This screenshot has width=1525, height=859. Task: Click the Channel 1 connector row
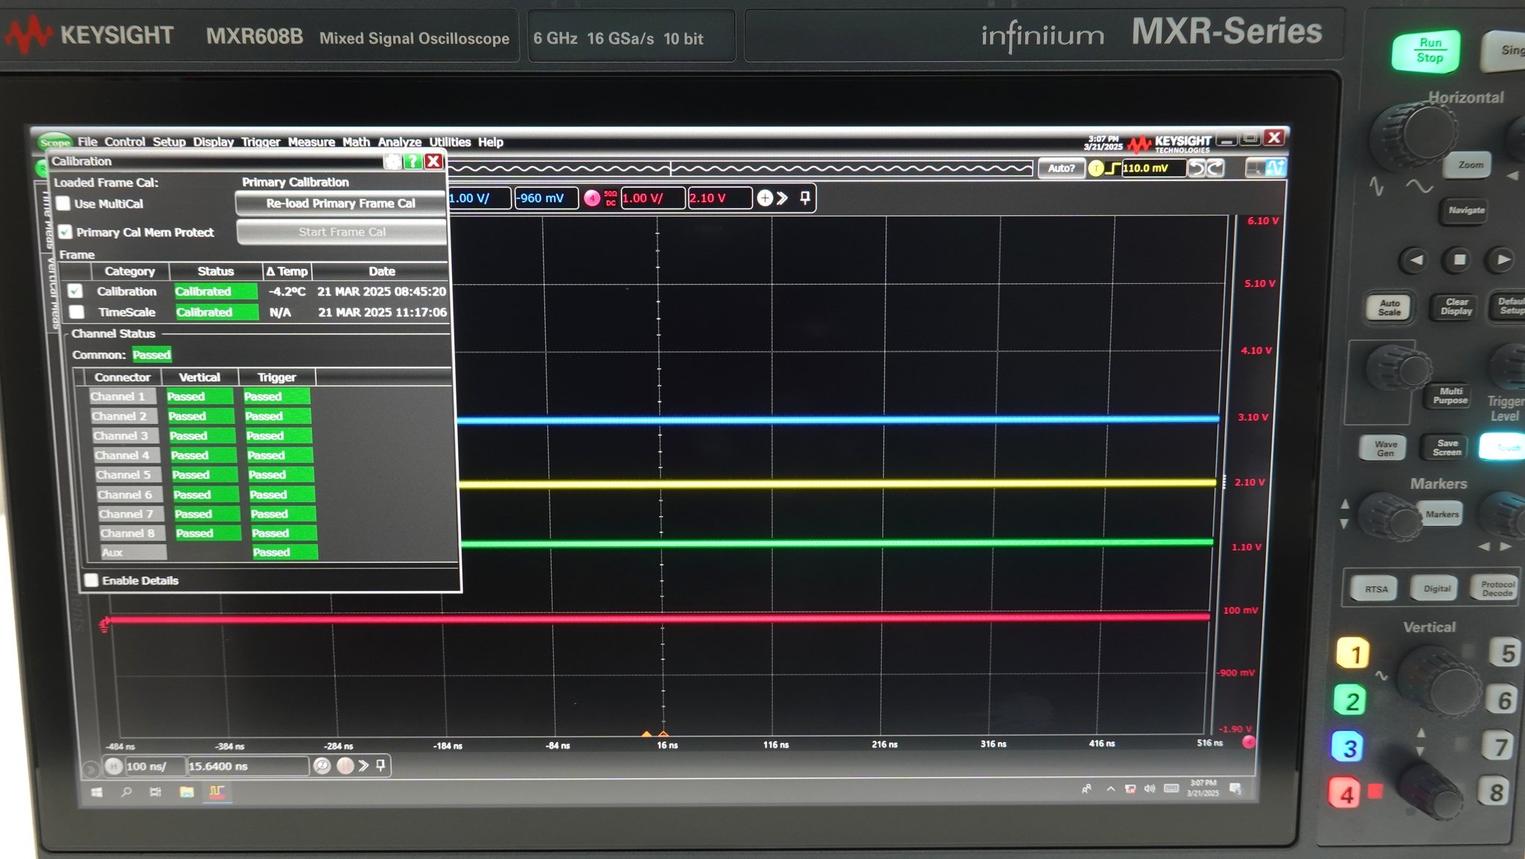(x=123, y=396)
